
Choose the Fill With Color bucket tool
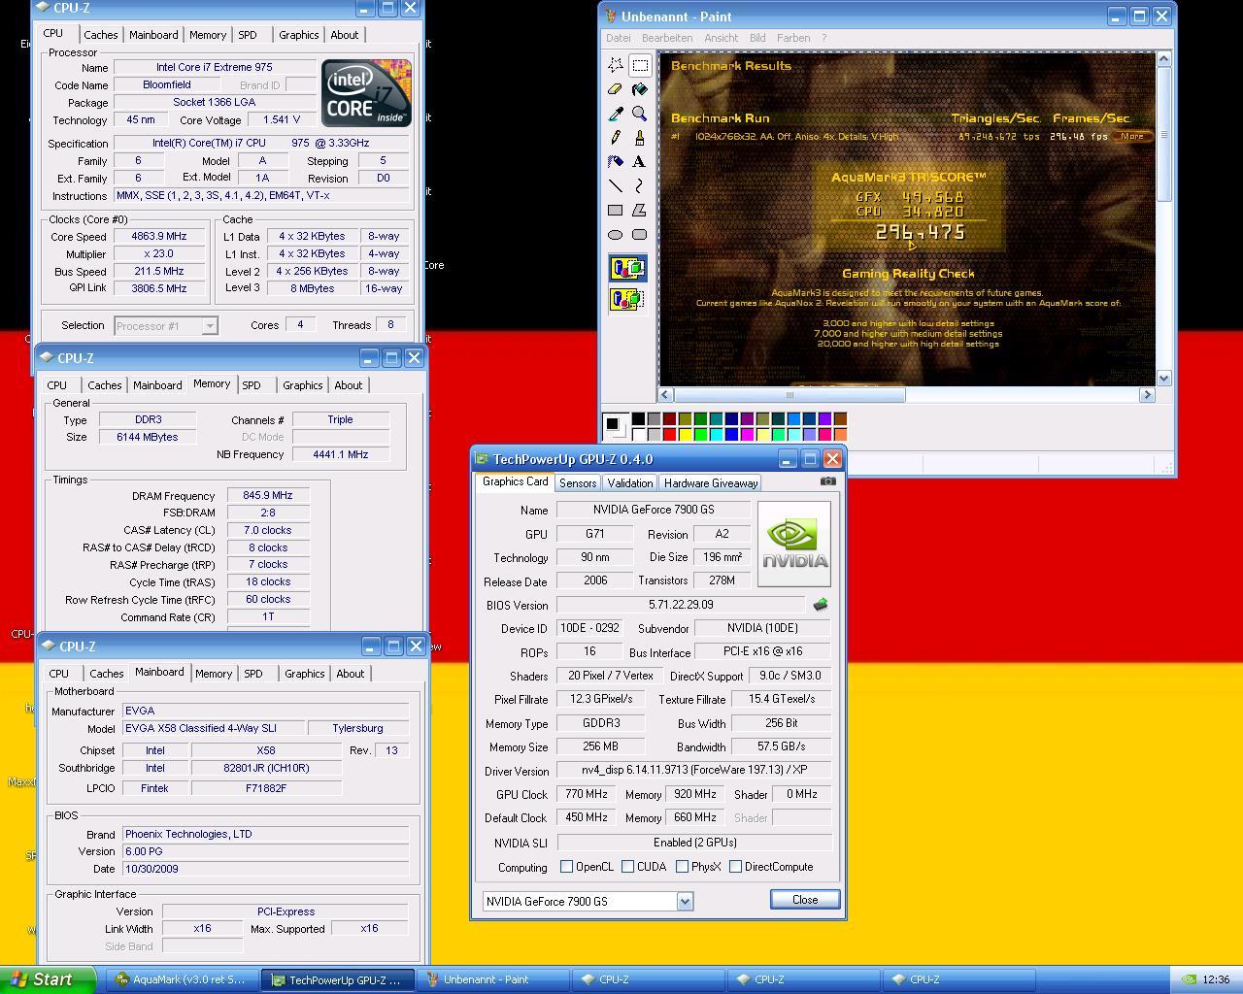[x=640, y=89]
